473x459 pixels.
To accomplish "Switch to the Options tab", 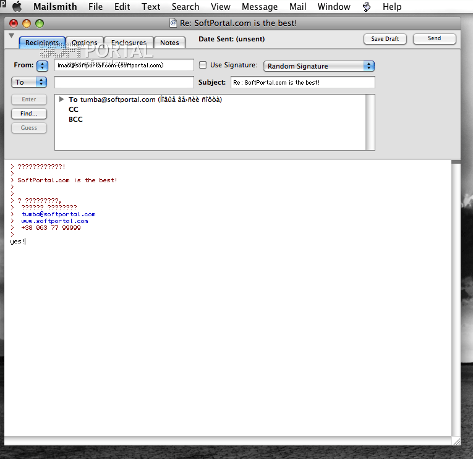I will pyautogui.click(x=85, y=43).
